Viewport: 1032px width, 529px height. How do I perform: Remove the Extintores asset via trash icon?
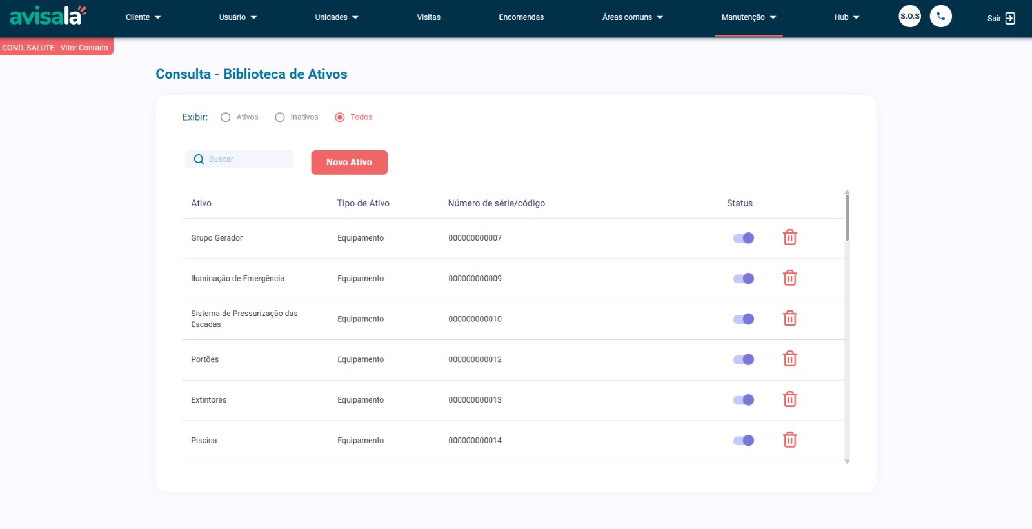click(789, 399)
